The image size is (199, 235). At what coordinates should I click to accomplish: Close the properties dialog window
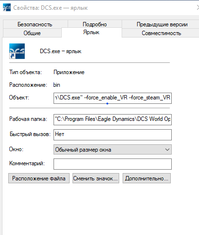point(198,8)
